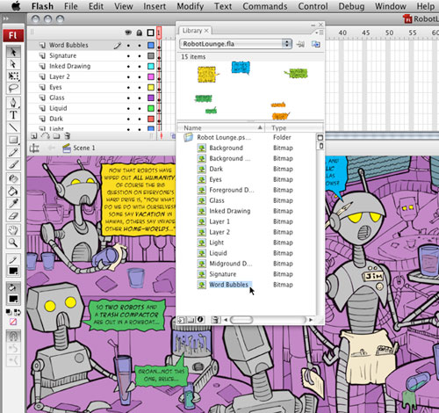This screenshot has height=413, width=439.
Task: Select the Subselection tool
Action: pos(13,64)
